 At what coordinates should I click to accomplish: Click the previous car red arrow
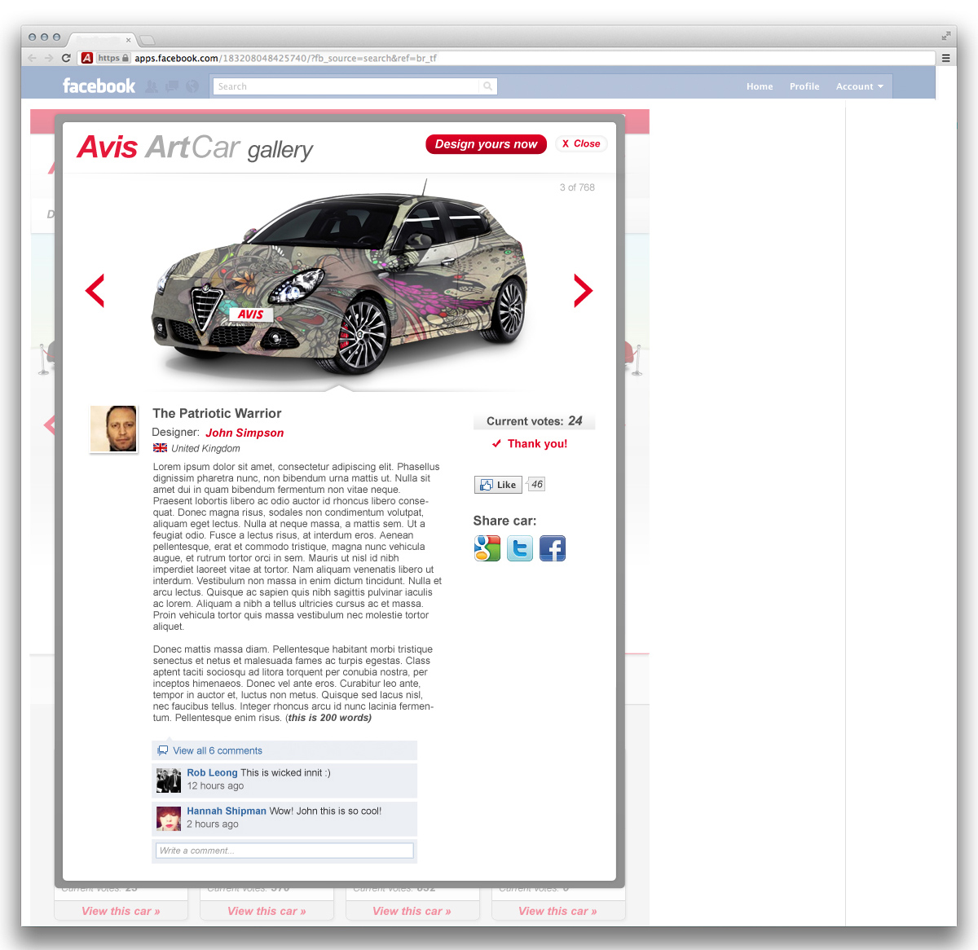click(95, 291)
